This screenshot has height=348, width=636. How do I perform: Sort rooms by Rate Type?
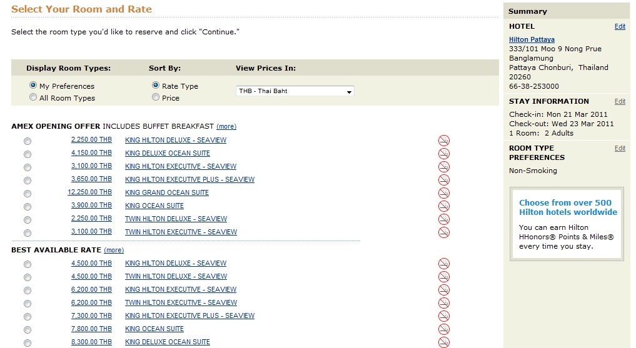click(x=156, y=86)
